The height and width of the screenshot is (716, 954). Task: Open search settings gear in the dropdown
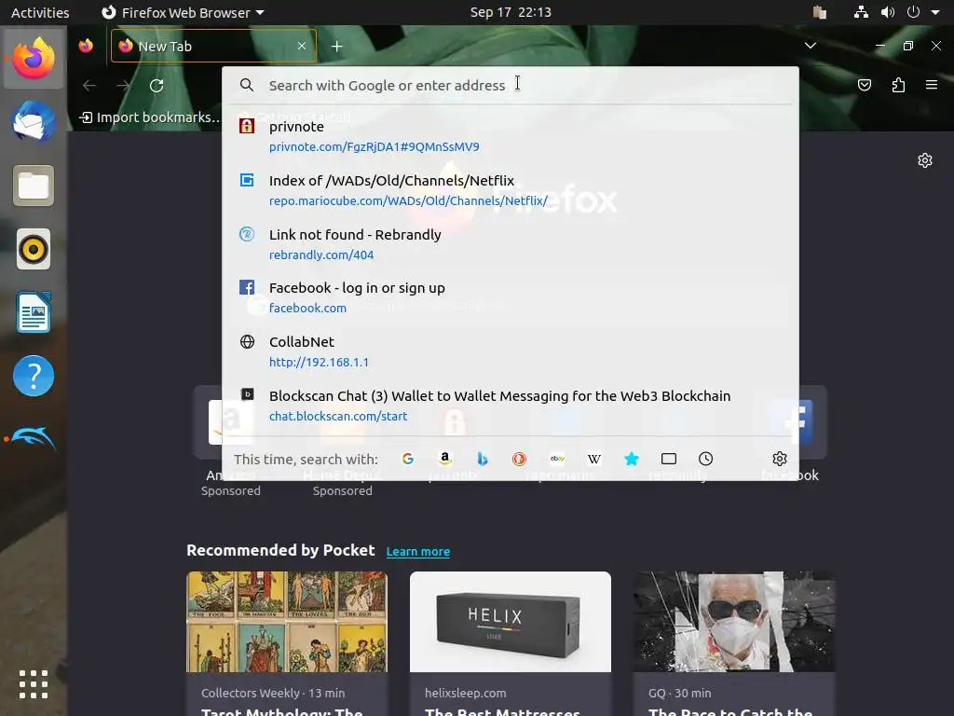click(x=780, y=459)
